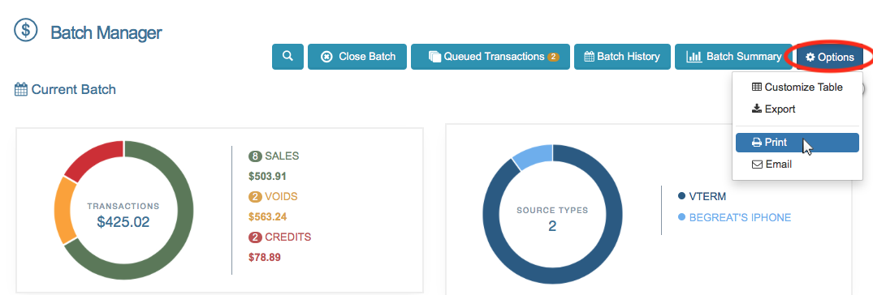Open Queued Transactions
The image size is (873, 295).
[491, 57]
